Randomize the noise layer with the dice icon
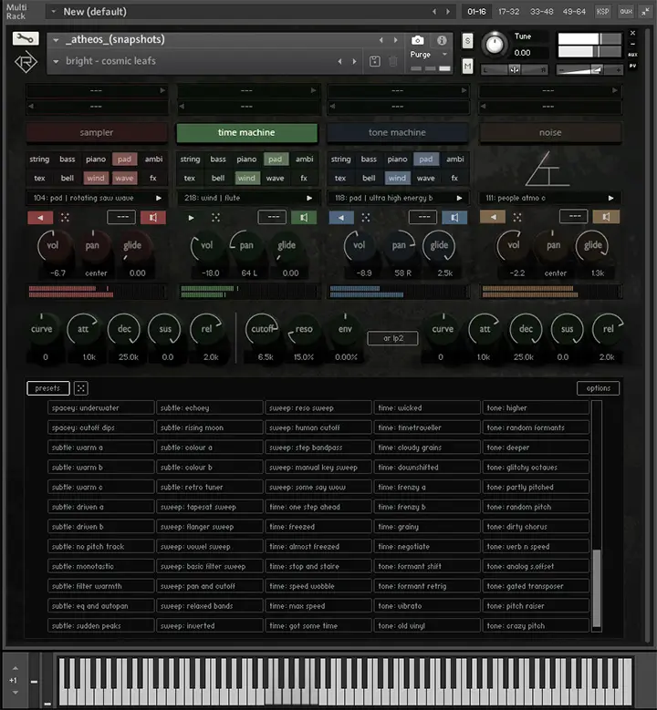This screenshot has height=710, width=657. point(516,217)
